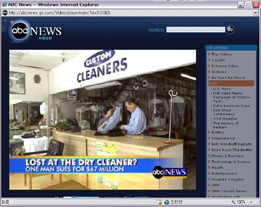Image resolution: width=261 pixels, height=207 pixels.
Task: Click the ABC favicon in address bar
Action: point(5,13)
